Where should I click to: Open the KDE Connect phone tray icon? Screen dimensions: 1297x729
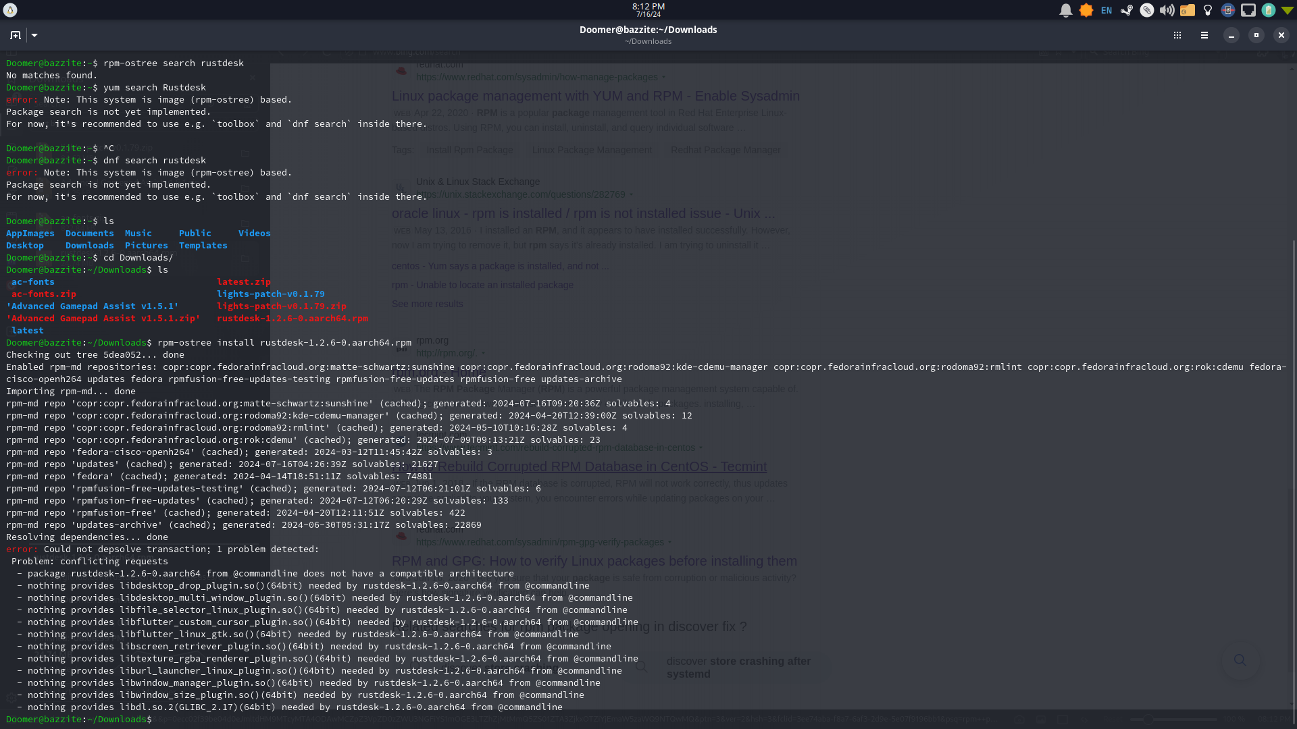coord(1228,10)
